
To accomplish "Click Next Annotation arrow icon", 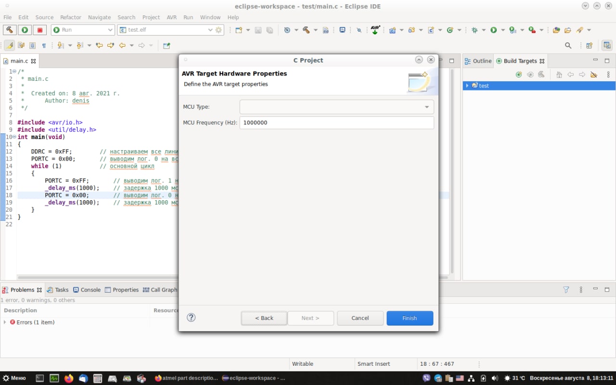I will (x=61, y=45).
